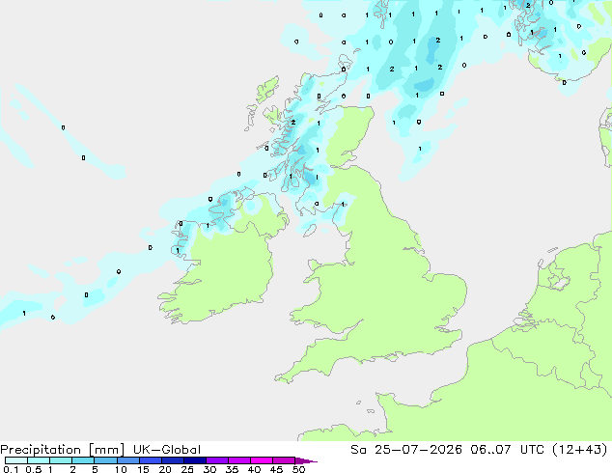Select the 40 mm magenta legend swatch
This screenshot has width=612, height=473.
[262, 460]
